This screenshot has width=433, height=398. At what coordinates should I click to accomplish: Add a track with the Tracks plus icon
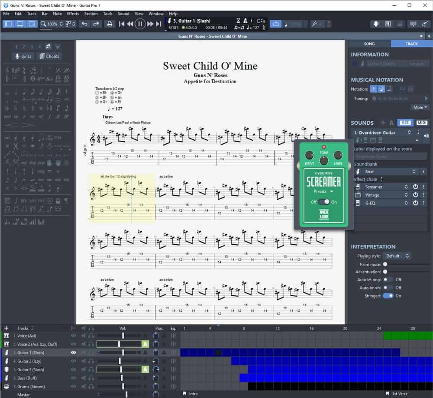tap(6, 328)
